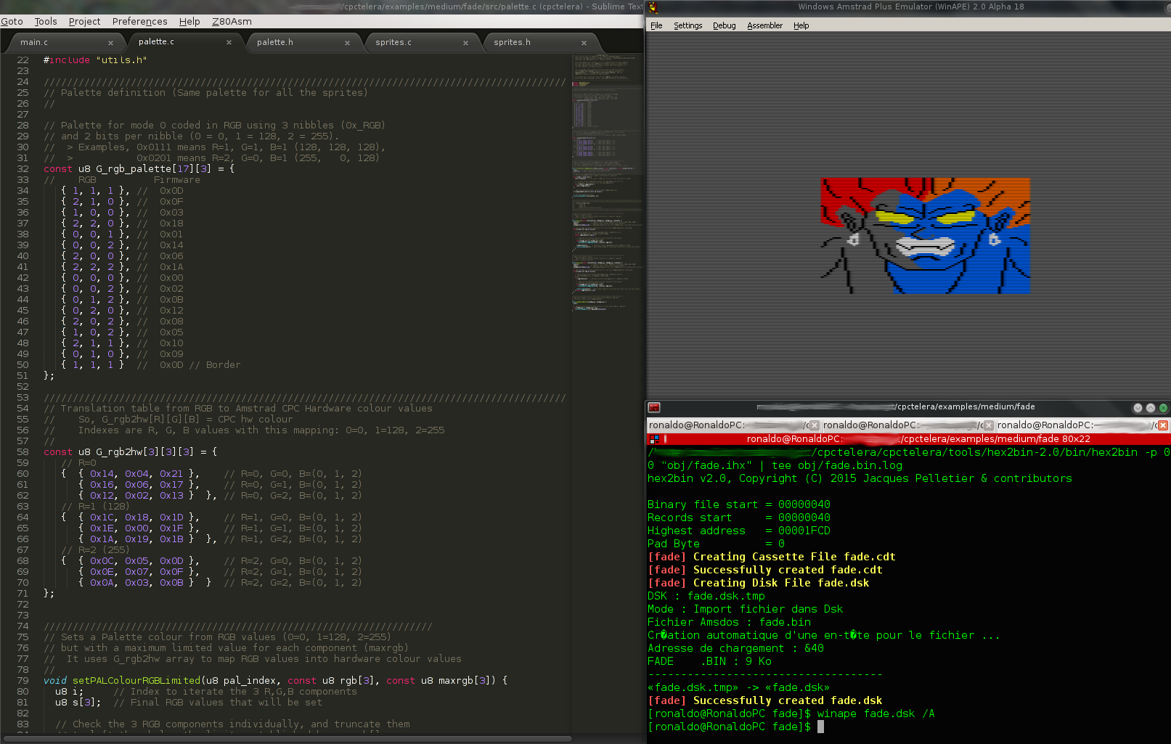
Task: Select the second terminal tab
Action: pyautogui.click(x=907, y=425)
